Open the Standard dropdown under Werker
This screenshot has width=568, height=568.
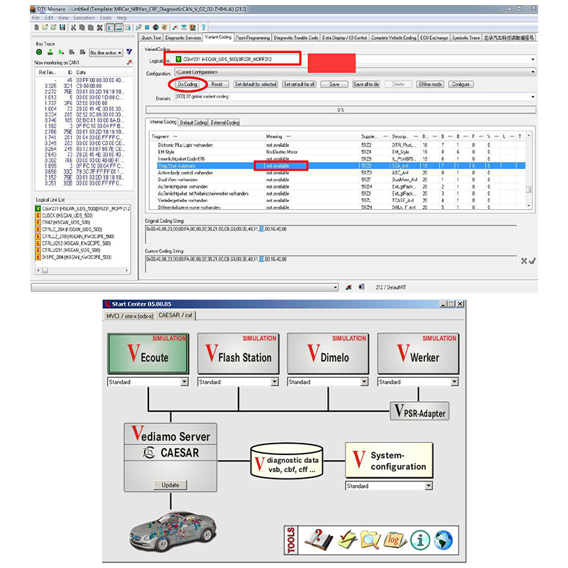[x=454, y=382]
